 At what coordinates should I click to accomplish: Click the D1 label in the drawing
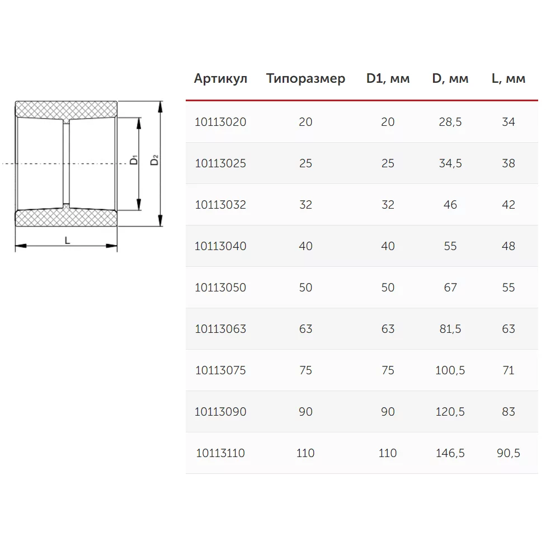(x=134, y=160)
